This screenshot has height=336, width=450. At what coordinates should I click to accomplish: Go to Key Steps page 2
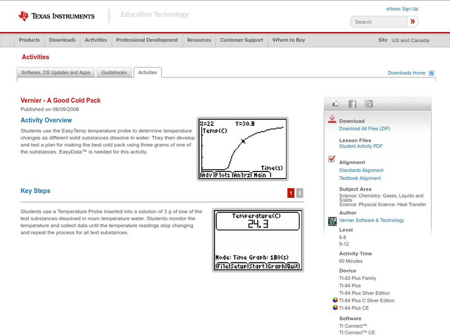[x=300, y=193]
